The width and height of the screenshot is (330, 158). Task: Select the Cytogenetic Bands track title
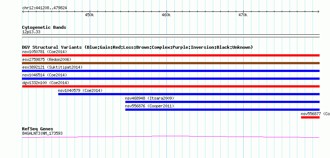(x=44, y=27)
